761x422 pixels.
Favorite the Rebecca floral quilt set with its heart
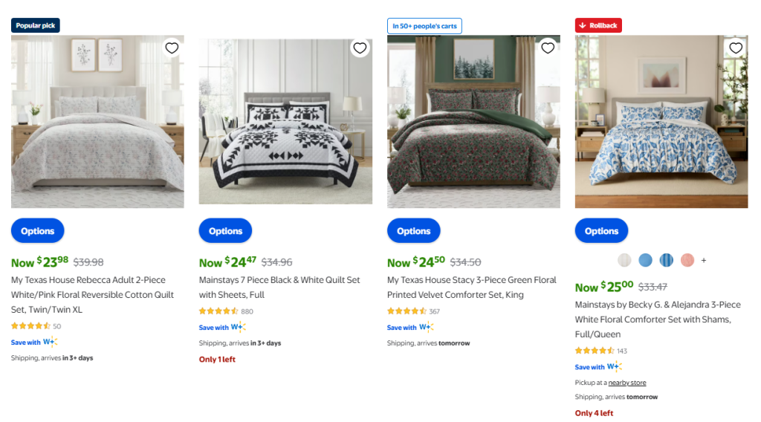click(x=172, y=48)
